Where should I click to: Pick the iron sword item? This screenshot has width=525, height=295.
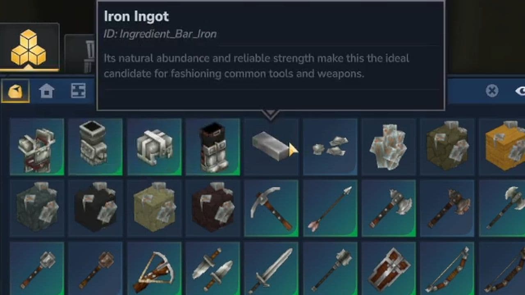[271, 268]
